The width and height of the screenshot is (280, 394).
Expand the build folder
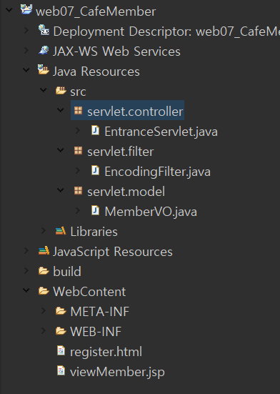(26, 270)
